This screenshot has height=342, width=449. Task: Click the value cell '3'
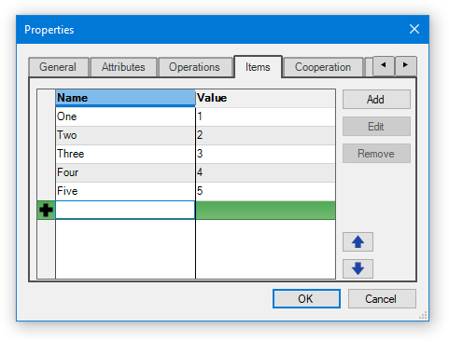coord(265,154)
